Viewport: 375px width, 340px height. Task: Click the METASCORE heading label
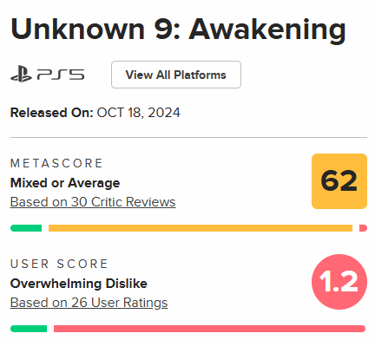point(56,163)
